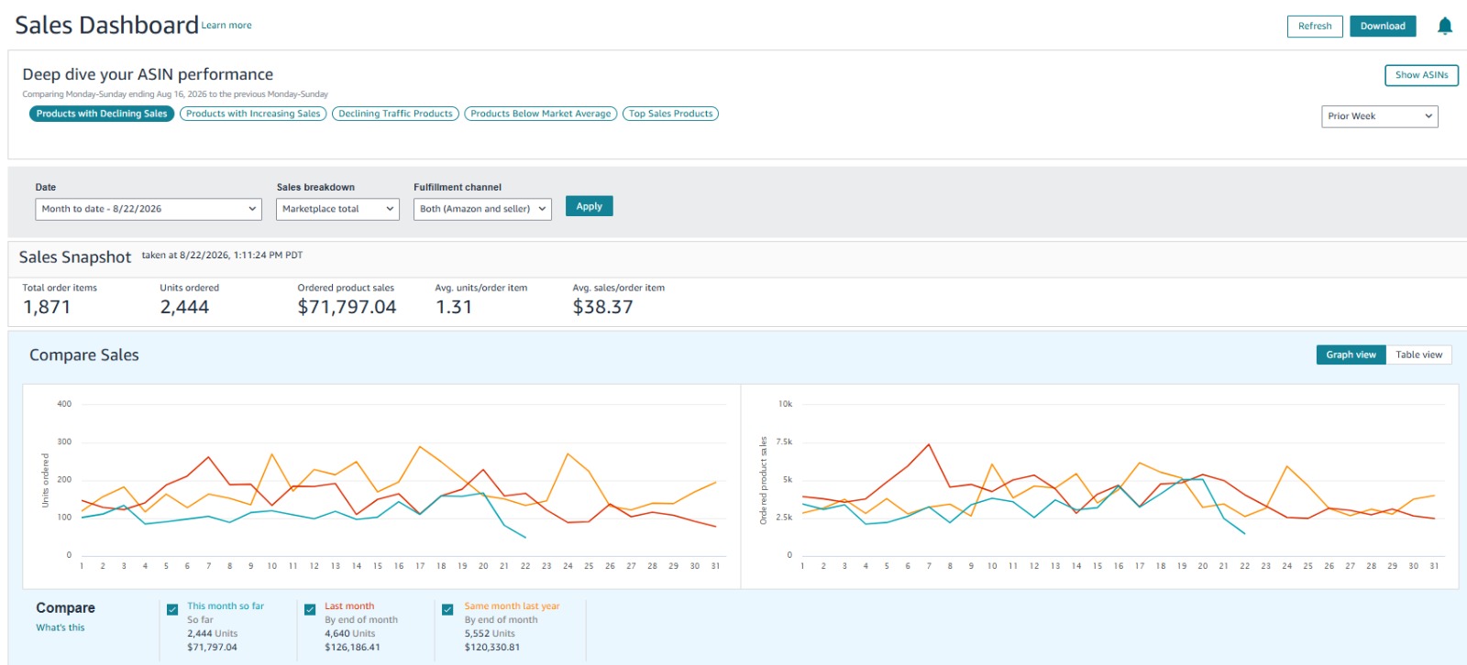Click the Avg. units/order item value 1.31
The width and height of the screenshot is (1467, 665).
pyautogui.click(x=454, y=307)
